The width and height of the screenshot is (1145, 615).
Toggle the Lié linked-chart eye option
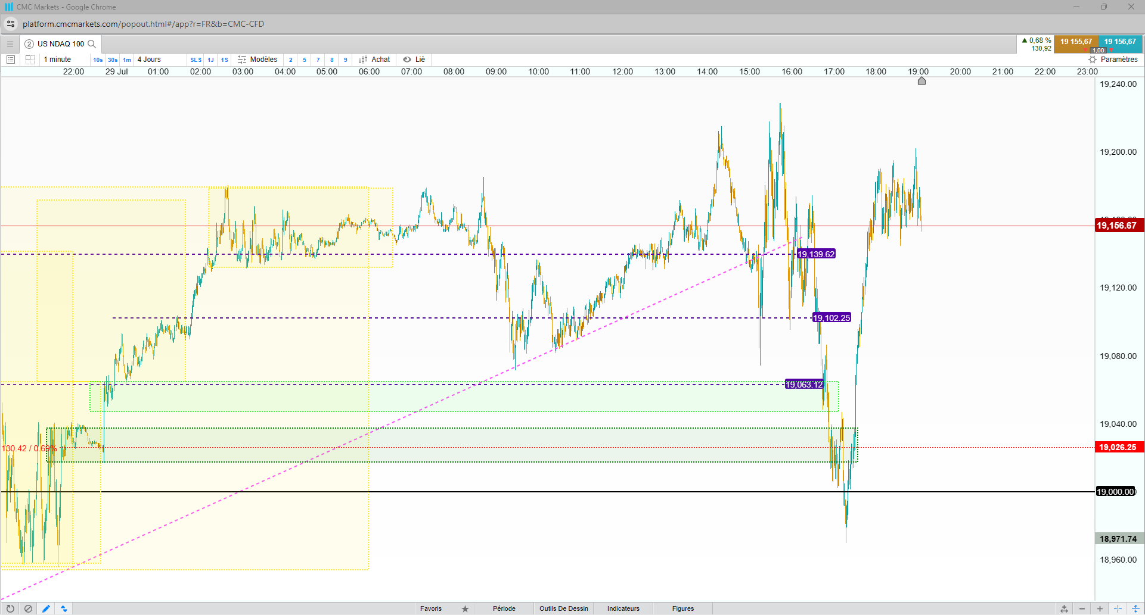(x=414, y=60)
